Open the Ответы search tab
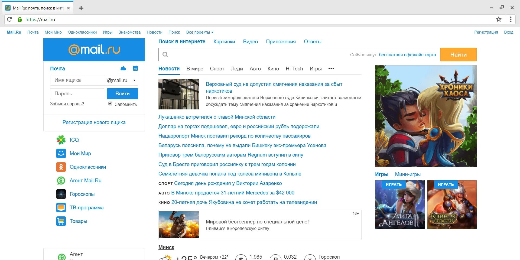Image resolution: width=520 pixels, height=260 pixels. [x=313, y=42]
